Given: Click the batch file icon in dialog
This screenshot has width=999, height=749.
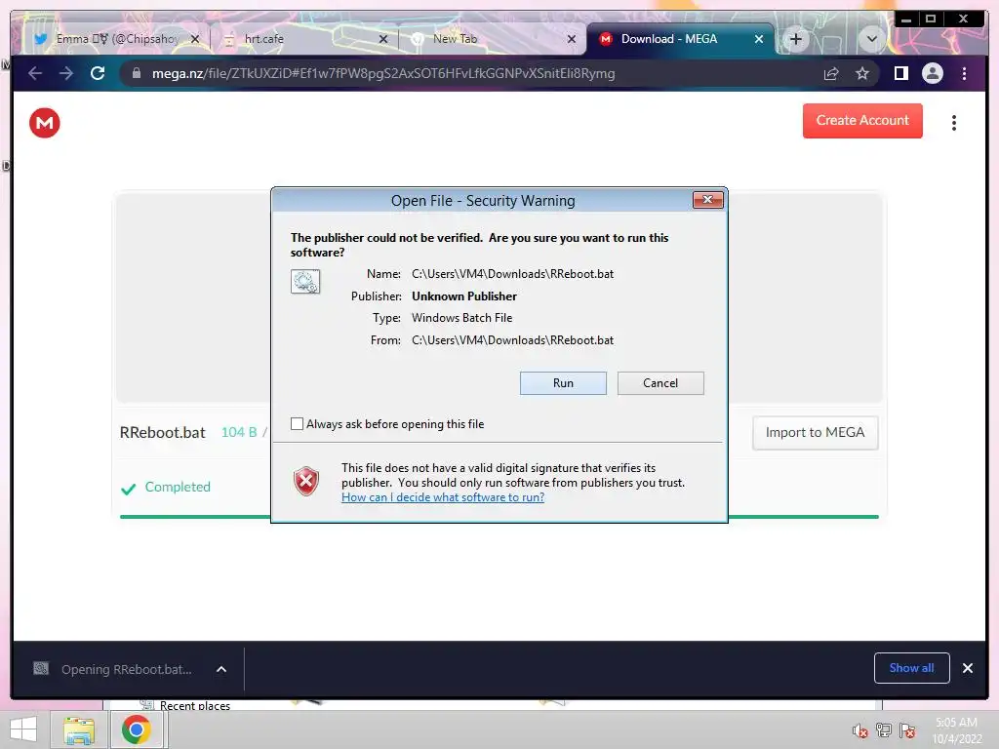Looking at the screenshot, I should tap(305, 281).
